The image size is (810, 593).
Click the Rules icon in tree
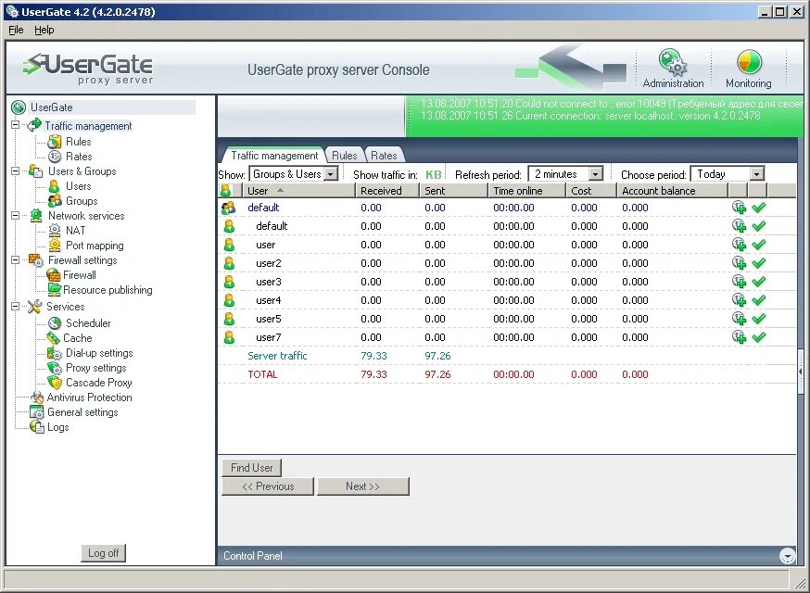pyautogui.click(x=55, y=142)
